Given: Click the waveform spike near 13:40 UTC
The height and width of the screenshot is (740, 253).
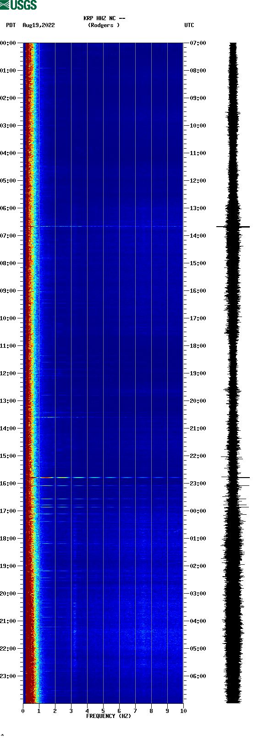Looking at the screenshot, I should coord(233,227).
